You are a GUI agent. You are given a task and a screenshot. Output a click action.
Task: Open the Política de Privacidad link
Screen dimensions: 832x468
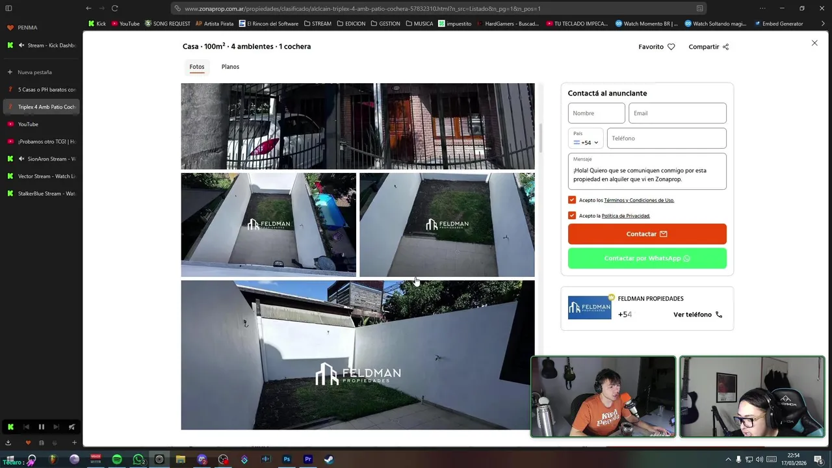point(626,216)
